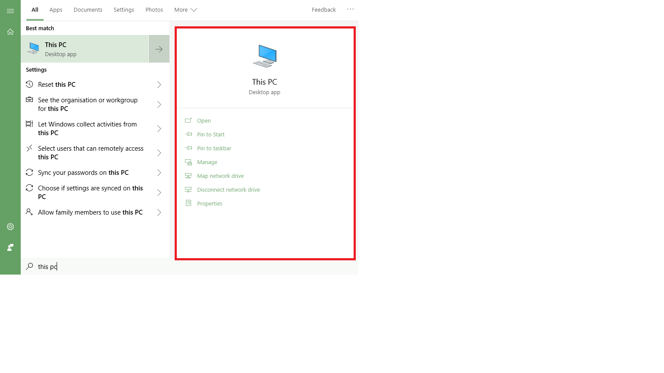
Task: Open 'Select users that can remotely access' result
Action: 95,153
